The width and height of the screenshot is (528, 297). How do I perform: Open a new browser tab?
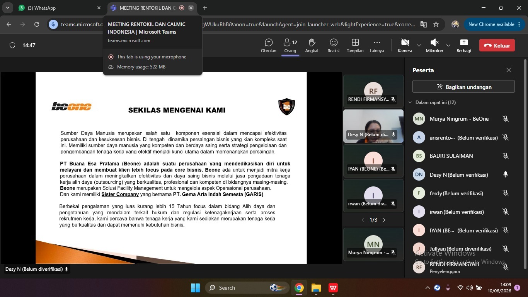pyautogui.click(x=205, y=8)
